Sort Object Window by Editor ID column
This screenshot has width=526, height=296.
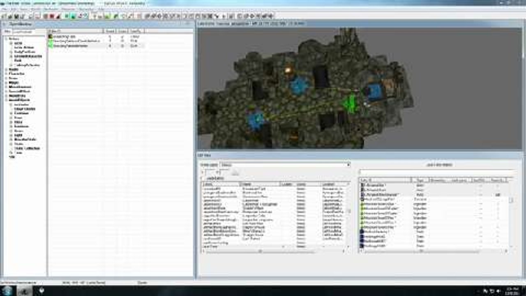point(76,31)
